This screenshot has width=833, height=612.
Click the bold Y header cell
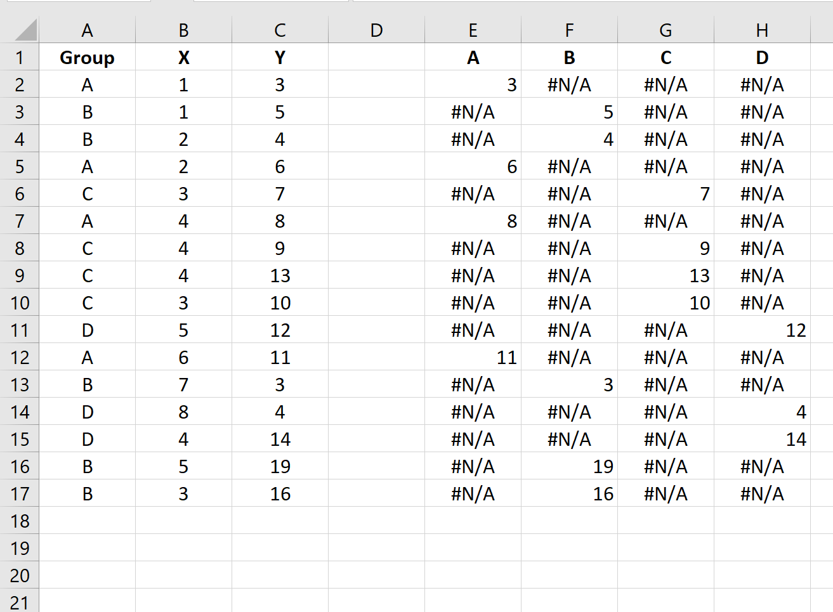coord(280,57)
